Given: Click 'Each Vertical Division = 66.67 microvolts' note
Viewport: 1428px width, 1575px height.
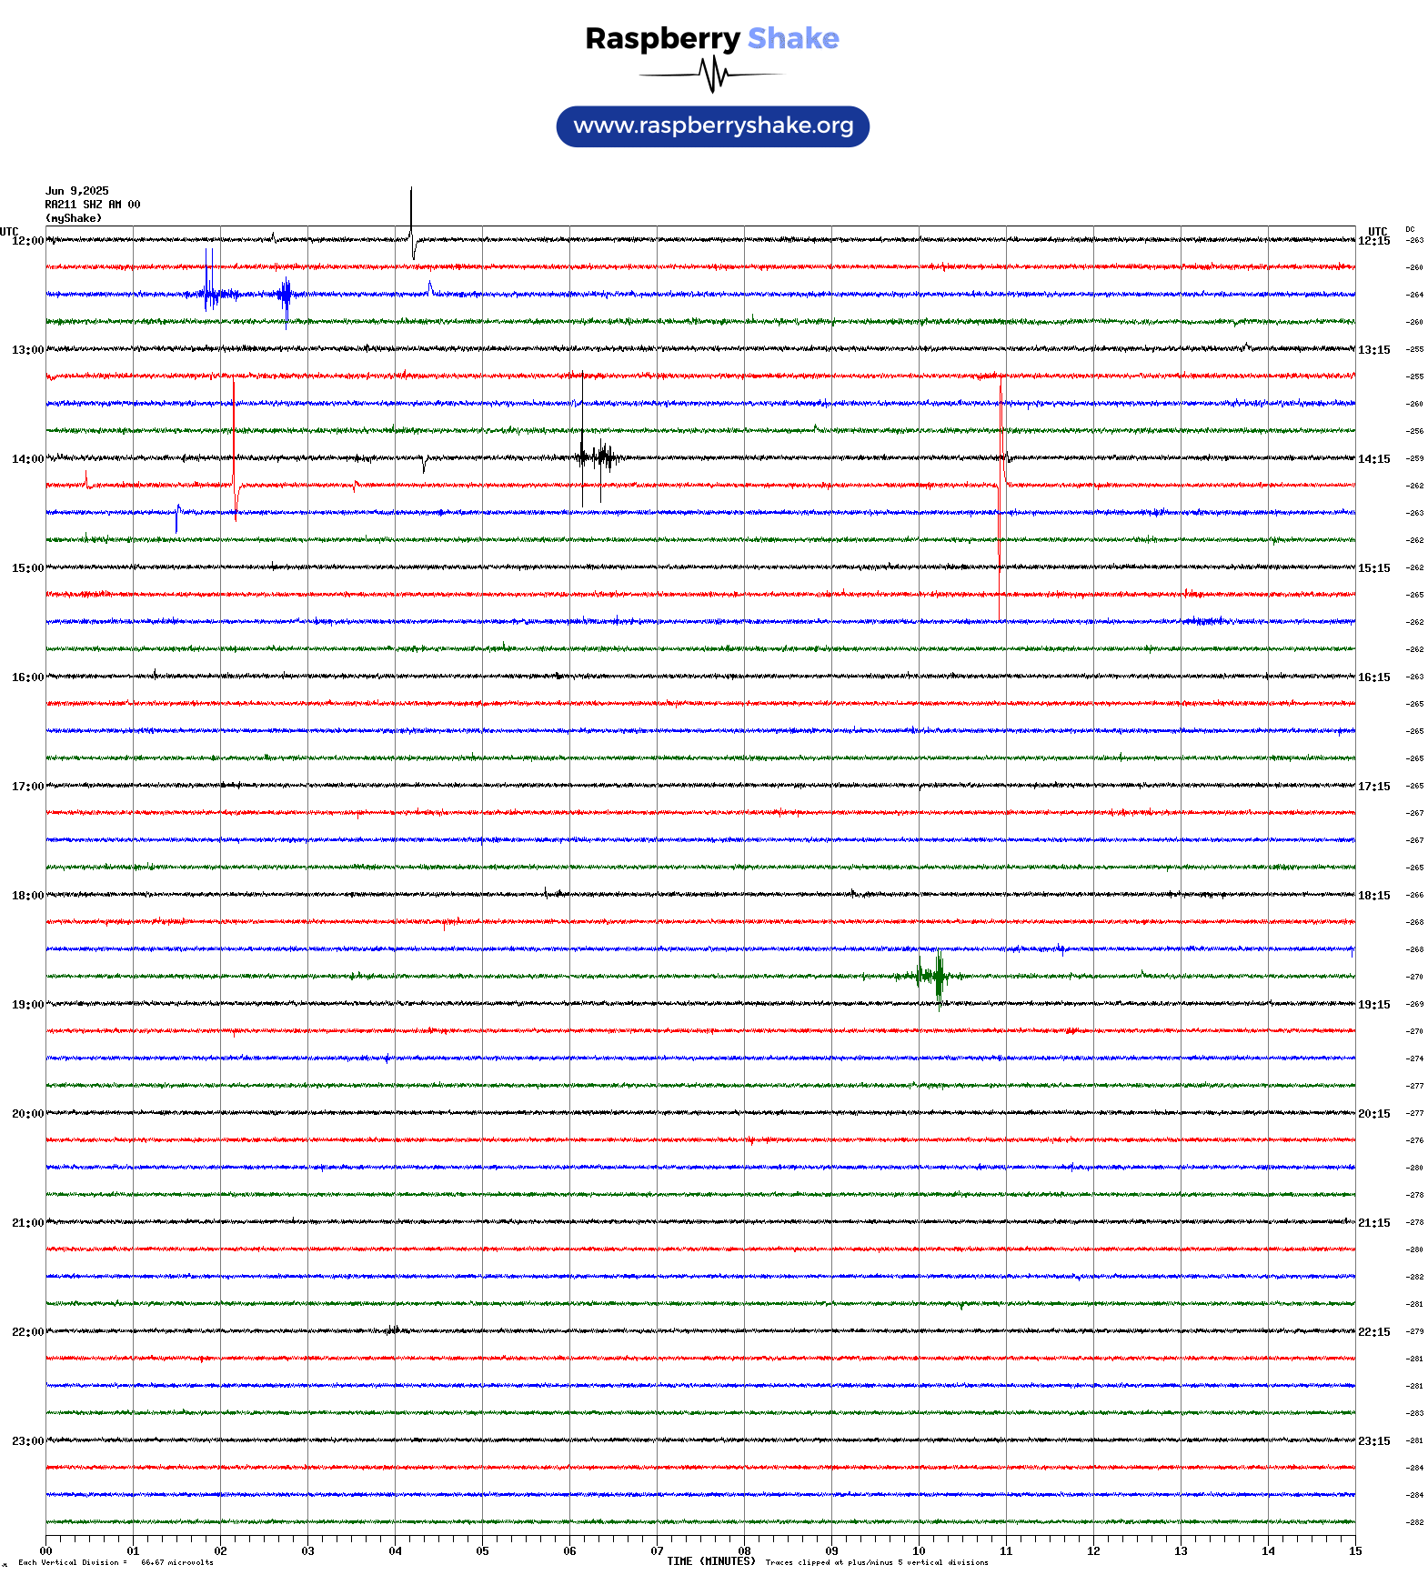Looking at the screenshot, I should pyautogui.click(x=116, y=1562).
